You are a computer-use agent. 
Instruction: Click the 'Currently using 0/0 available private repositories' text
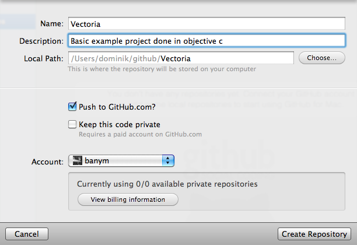point(167,184)
